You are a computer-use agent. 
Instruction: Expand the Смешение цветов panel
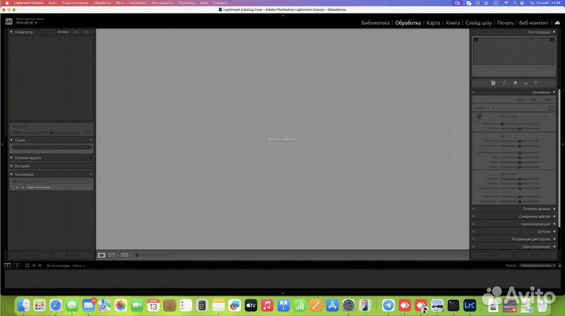[x=554, y=216]
